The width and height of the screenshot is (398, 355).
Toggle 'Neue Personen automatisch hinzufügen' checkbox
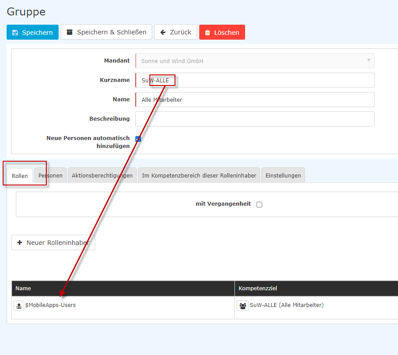[x=138, y=139]
